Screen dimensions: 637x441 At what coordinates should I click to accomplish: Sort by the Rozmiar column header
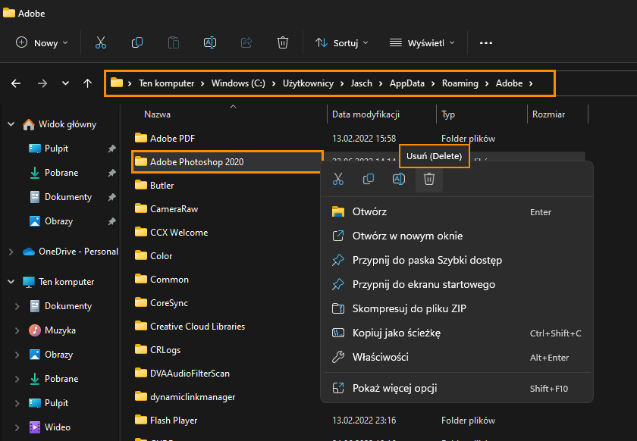tap(548, 114)
